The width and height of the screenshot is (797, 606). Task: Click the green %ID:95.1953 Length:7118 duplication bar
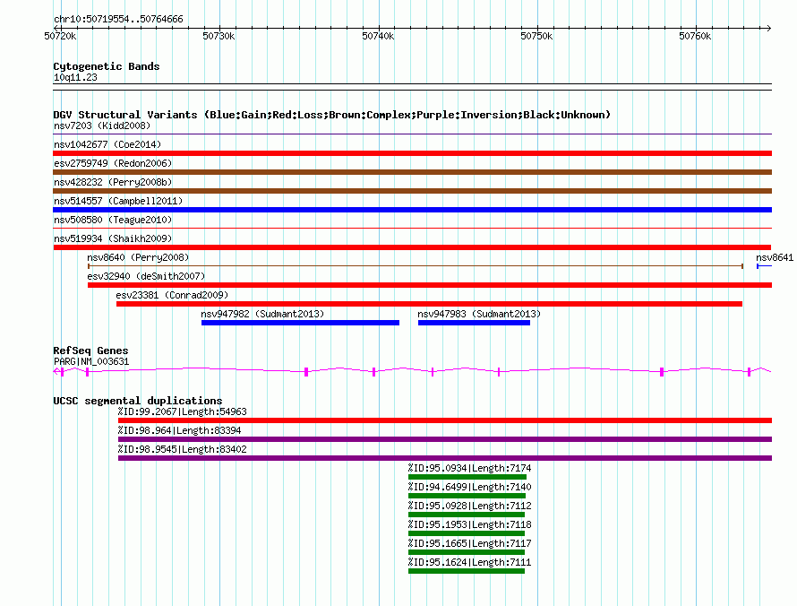(x=466, y=533)
